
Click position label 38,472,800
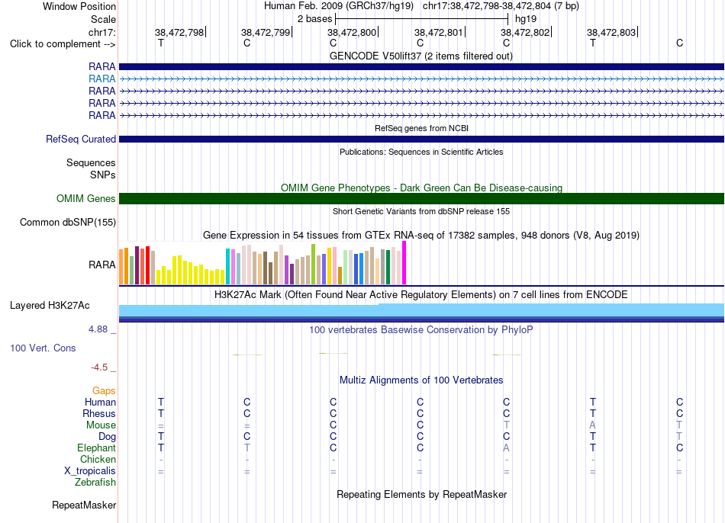352,32
